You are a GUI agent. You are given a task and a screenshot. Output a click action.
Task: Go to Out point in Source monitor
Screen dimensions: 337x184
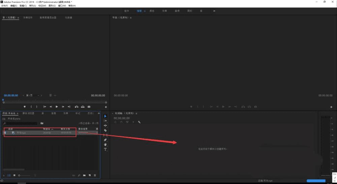click(69, 106)
